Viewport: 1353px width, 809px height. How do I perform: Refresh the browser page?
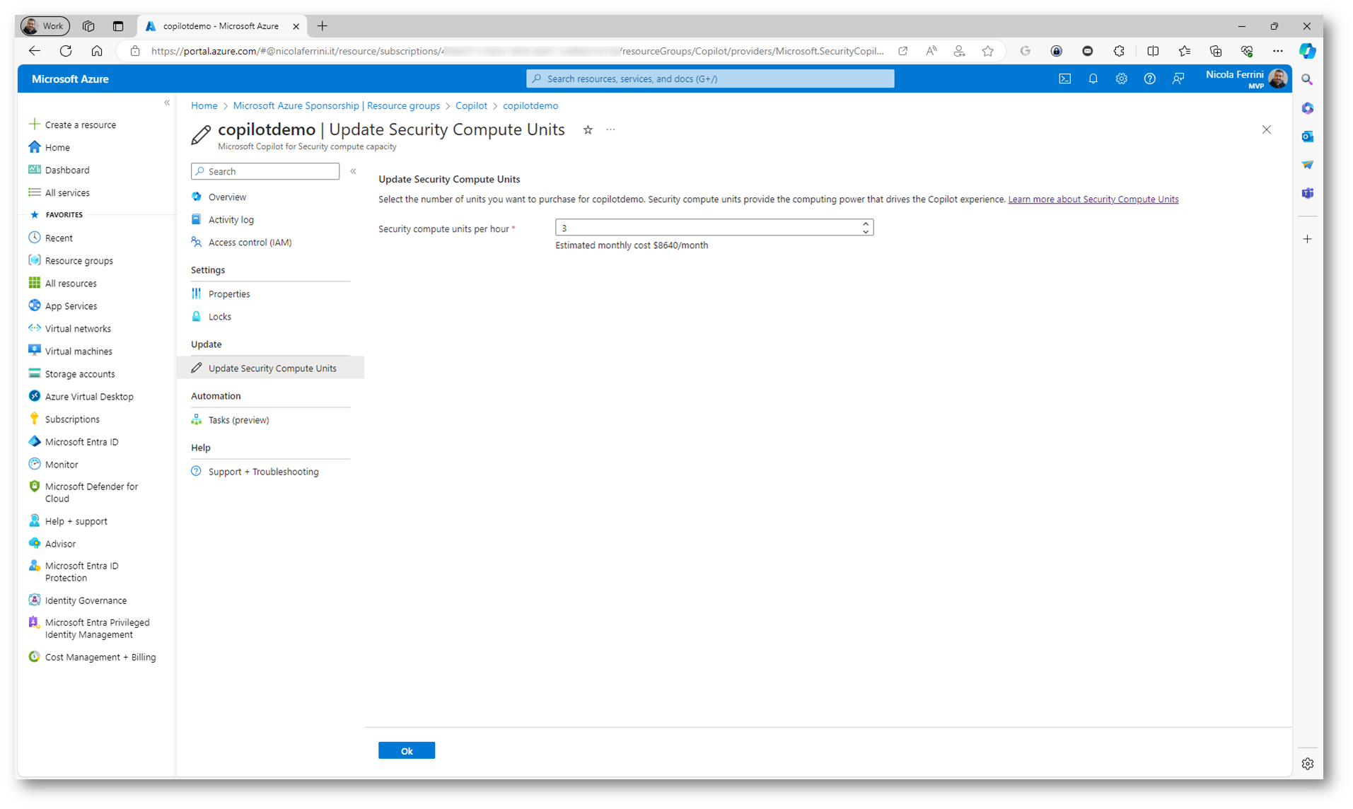coord(66,51)
